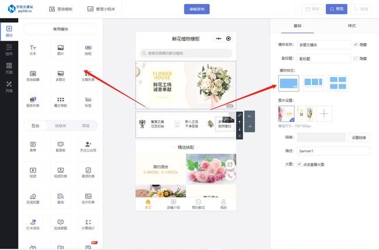Click the flower search bar in the preview
Screen dimensions: 379x250
(186, 53)
